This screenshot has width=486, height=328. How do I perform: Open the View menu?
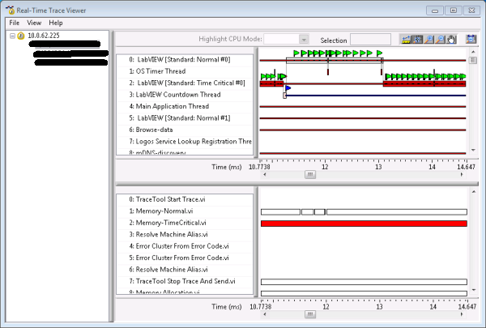[34, 23]
